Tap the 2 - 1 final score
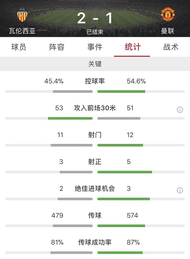Viewport: 190px width, 259px height. tap(95, 18)
